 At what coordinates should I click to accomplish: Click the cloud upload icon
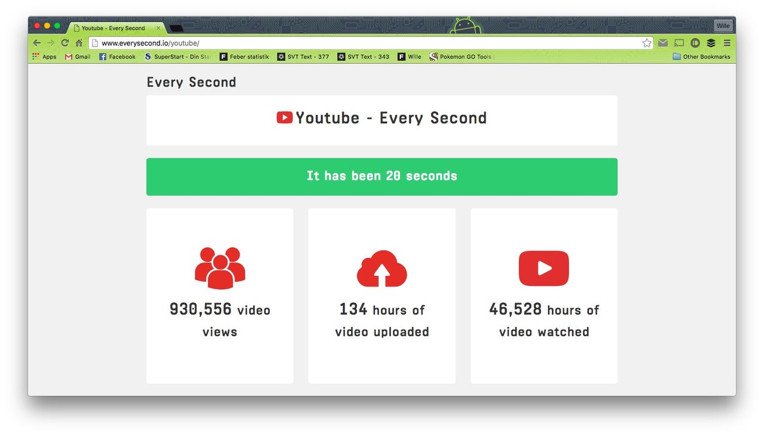coord(382,268)
